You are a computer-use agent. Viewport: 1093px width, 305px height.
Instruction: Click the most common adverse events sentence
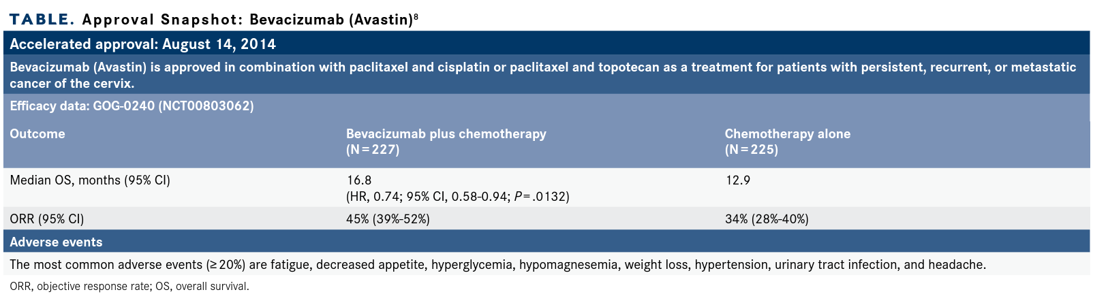[x=497, y=264]
